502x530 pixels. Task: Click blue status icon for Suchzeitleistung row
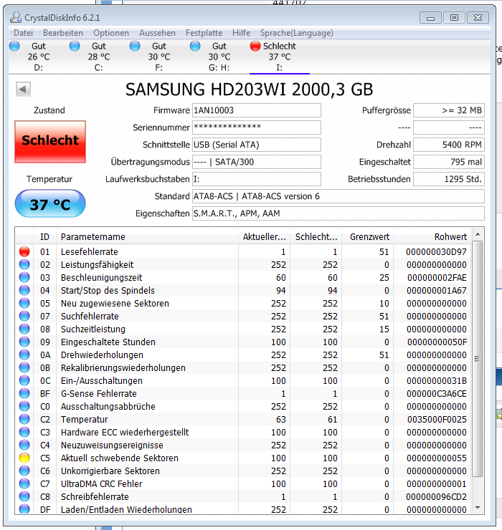coord(24,329)
